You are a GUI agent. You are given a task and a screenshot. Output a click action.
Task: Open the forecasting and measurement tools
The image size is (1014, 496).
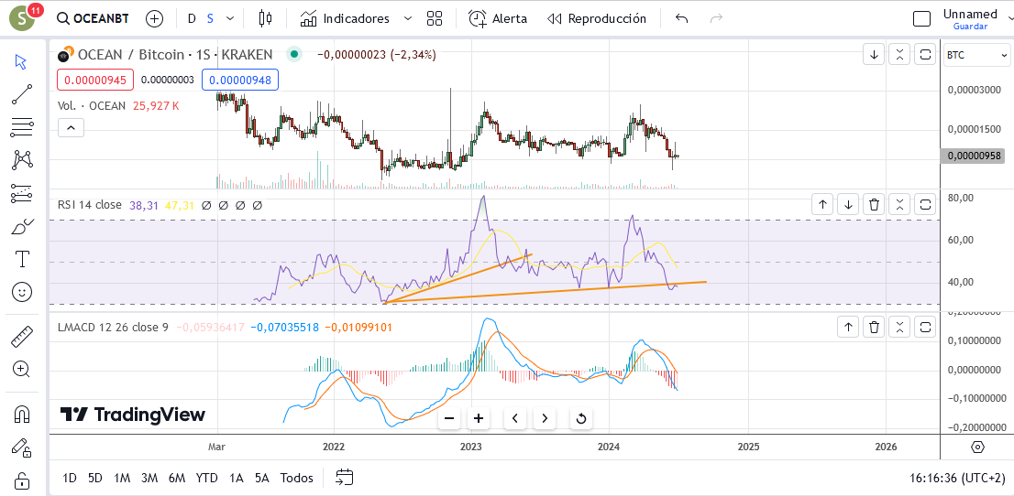coord(21,193)
